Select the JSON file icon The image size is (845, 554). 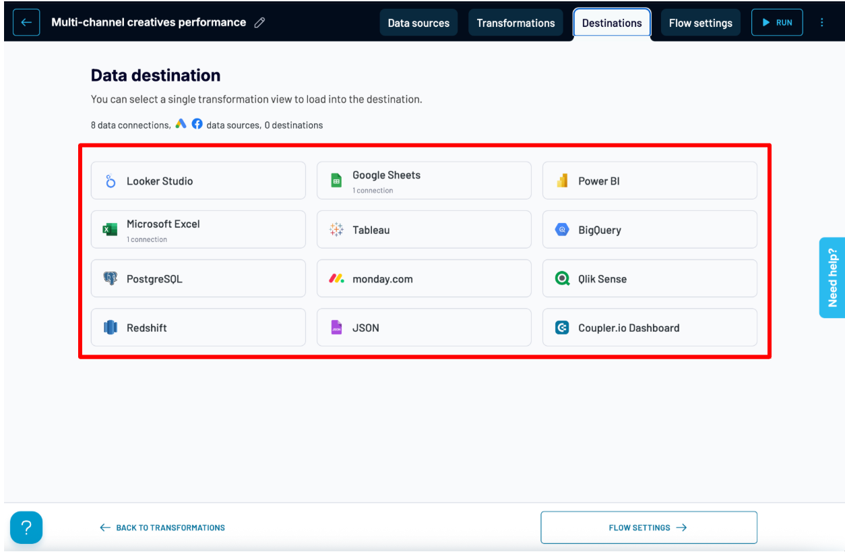coord(336,328)
